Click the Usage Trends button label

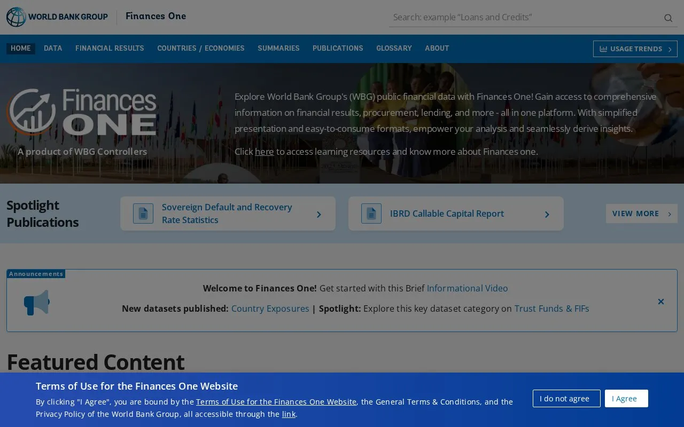tap(636, 49)
